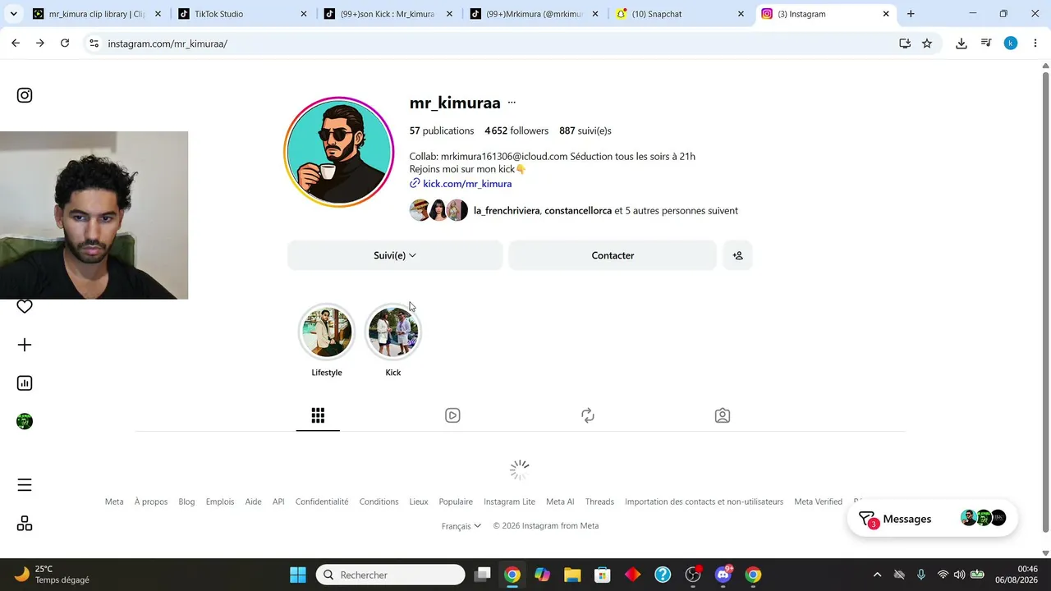1051x591 pixels.
Task: Open the Threads footer link
Action: pyautogui.click(x=599, y=502)
